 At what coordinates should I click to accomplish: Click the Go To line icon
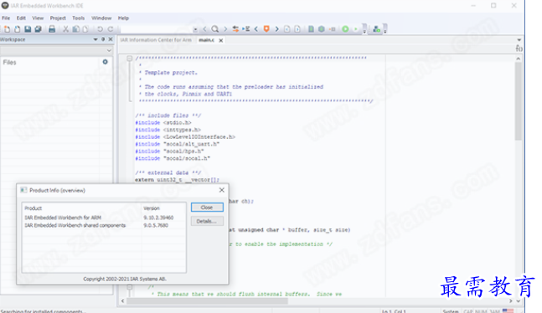coord(245,29)
